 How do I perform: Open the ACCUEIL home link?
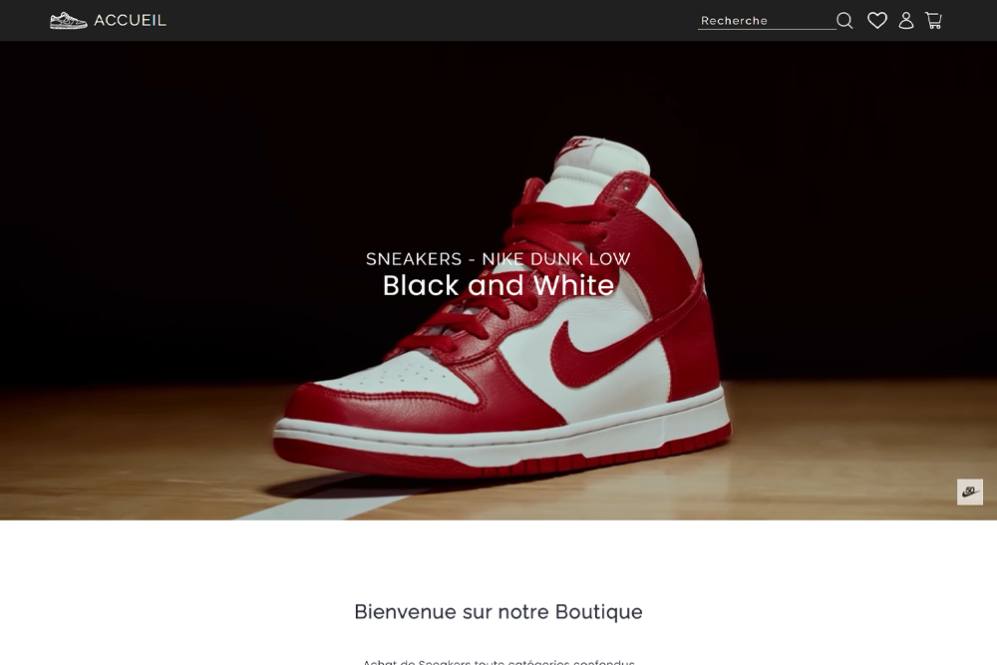pos(131,20)
